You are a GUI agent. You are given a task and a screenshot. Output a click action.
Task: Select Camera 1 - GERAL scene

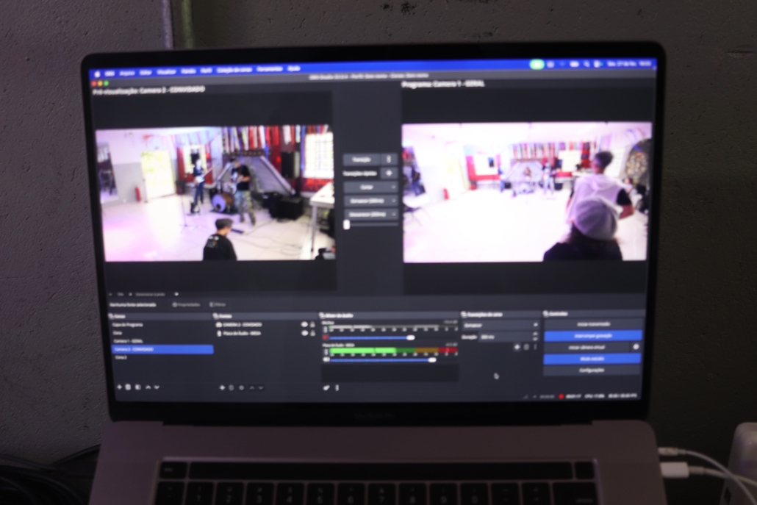pyautogui.click(x=128, y=341)
